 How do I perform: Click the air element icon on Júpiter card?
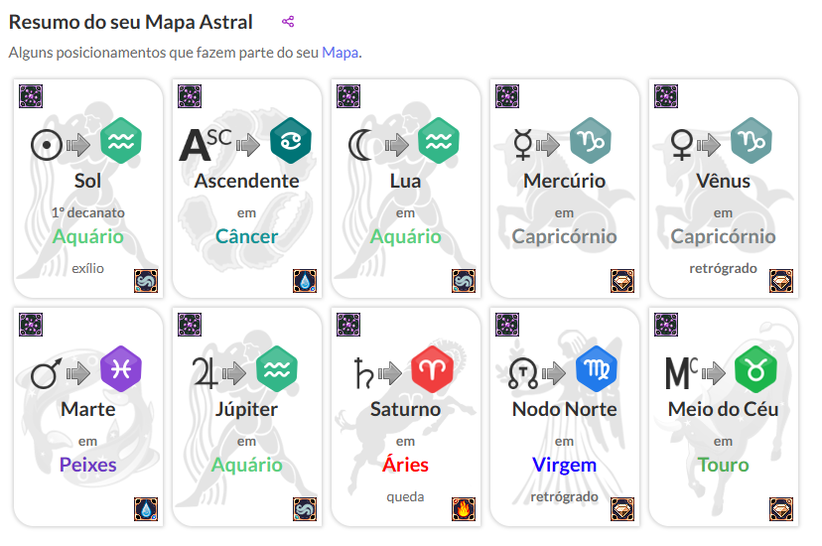click(x=305, y=509)
